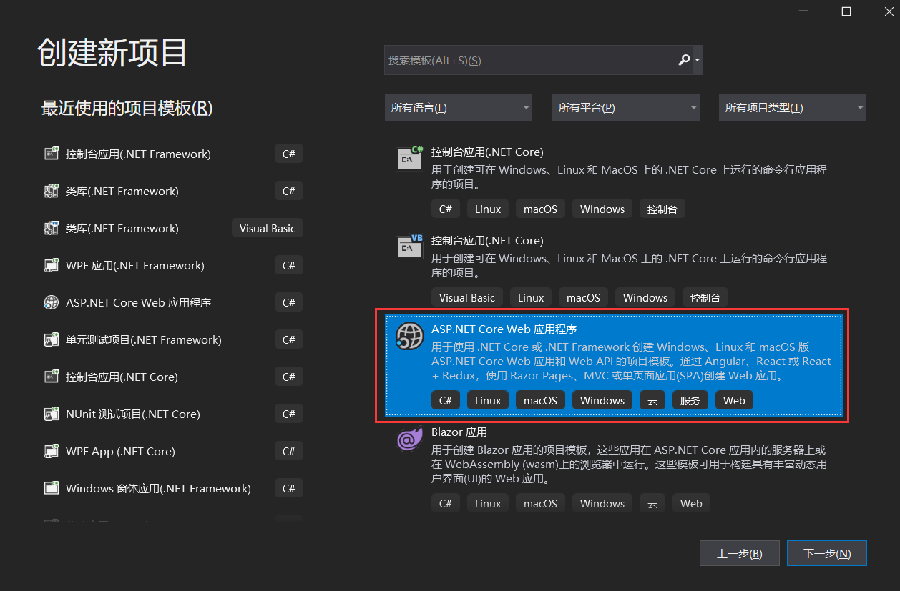
Task: Click the Visual Basic tag on VB console template
Action: pyautogui.click(x=467, y=297)
